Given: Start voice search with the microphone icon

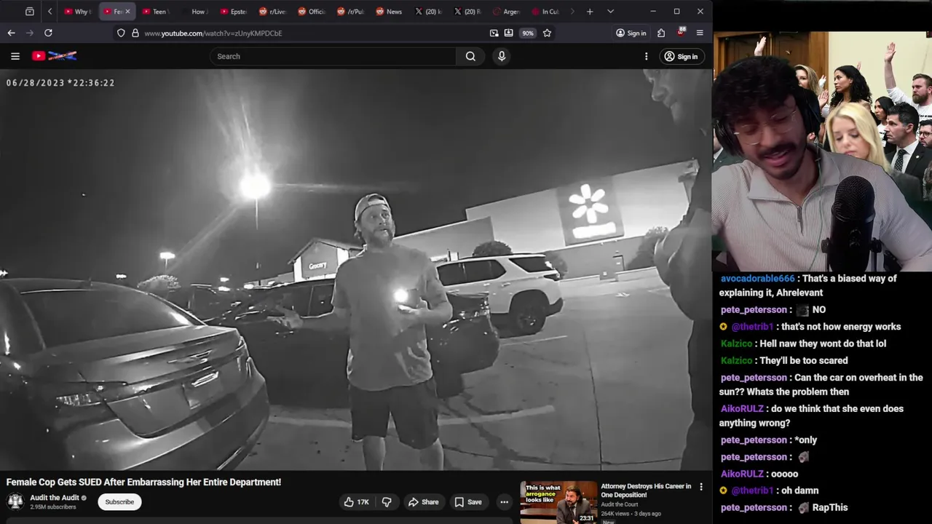Looking at the screenshot, I should point(501,56).
